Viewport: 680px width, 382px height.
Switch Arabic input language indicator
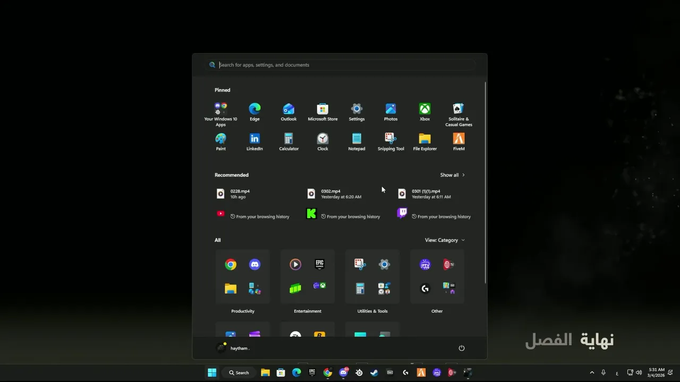[617, 372]
